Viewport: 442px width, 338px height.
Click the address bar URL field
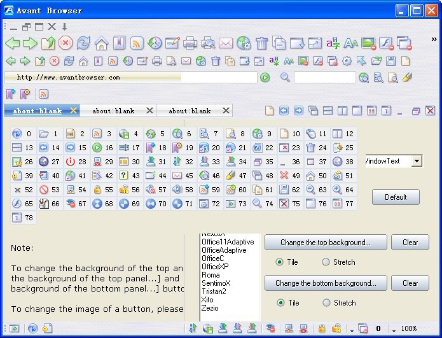click(131, 77)
